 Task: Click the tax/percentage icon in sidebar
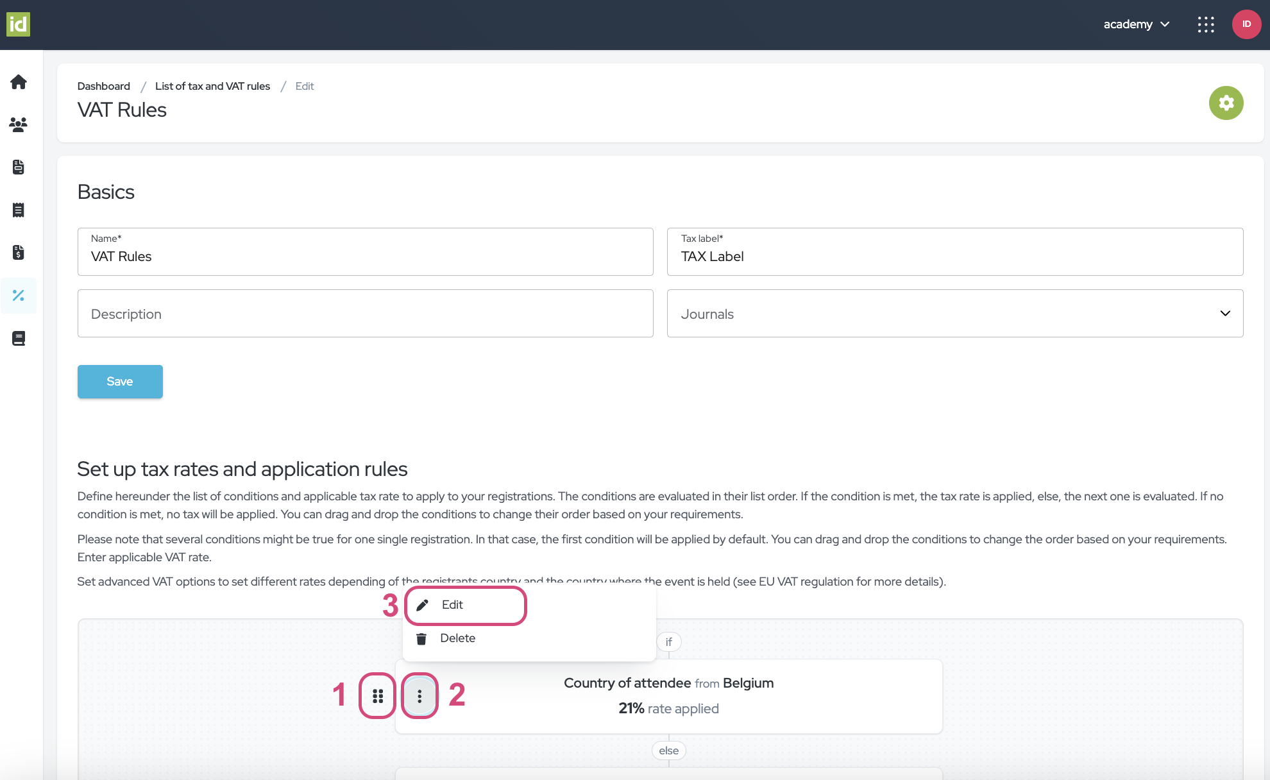point(19,296)
